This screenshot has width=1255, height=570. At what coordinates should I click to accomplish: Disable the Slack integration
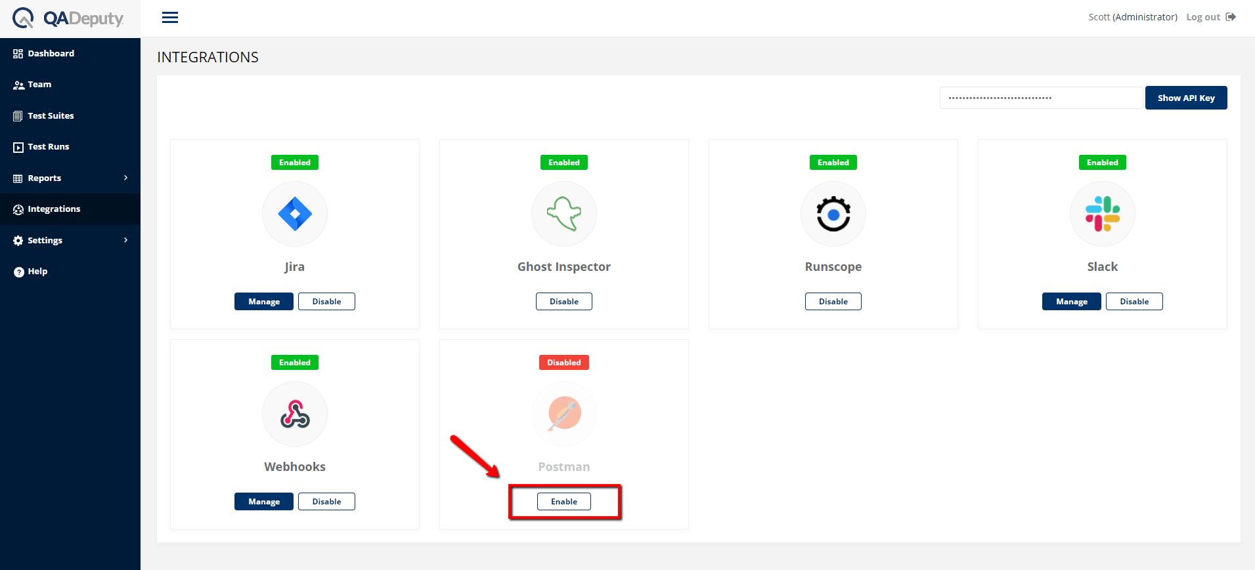pos(1134,302)
